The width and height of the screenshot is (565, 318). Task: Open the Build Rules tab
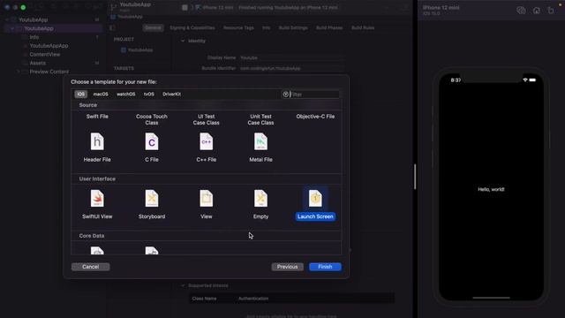pos(363,27)
